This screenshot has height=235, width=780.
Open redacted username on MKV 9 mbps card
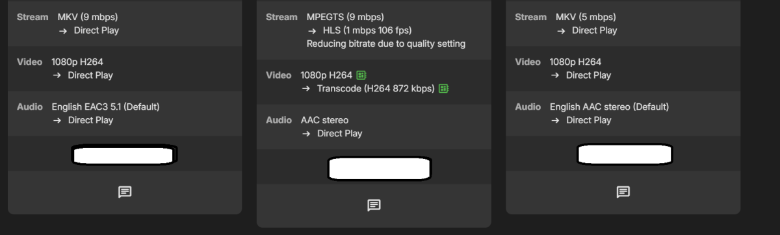125,155
